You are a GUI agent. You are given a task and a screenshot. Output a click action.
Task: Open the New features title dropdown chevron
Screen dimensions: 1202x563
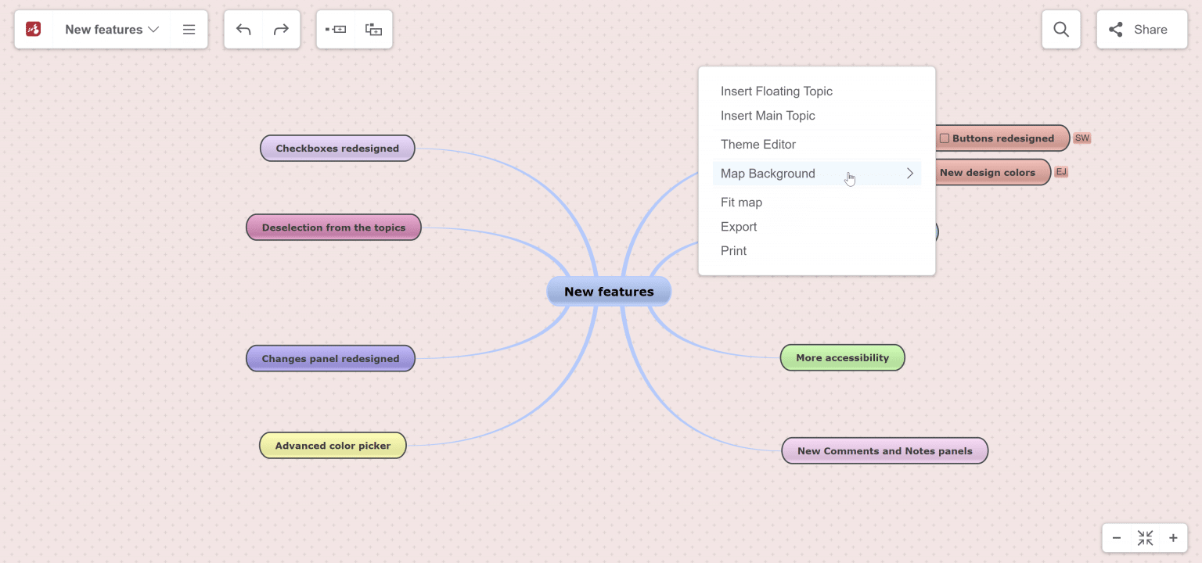(155, 29)
